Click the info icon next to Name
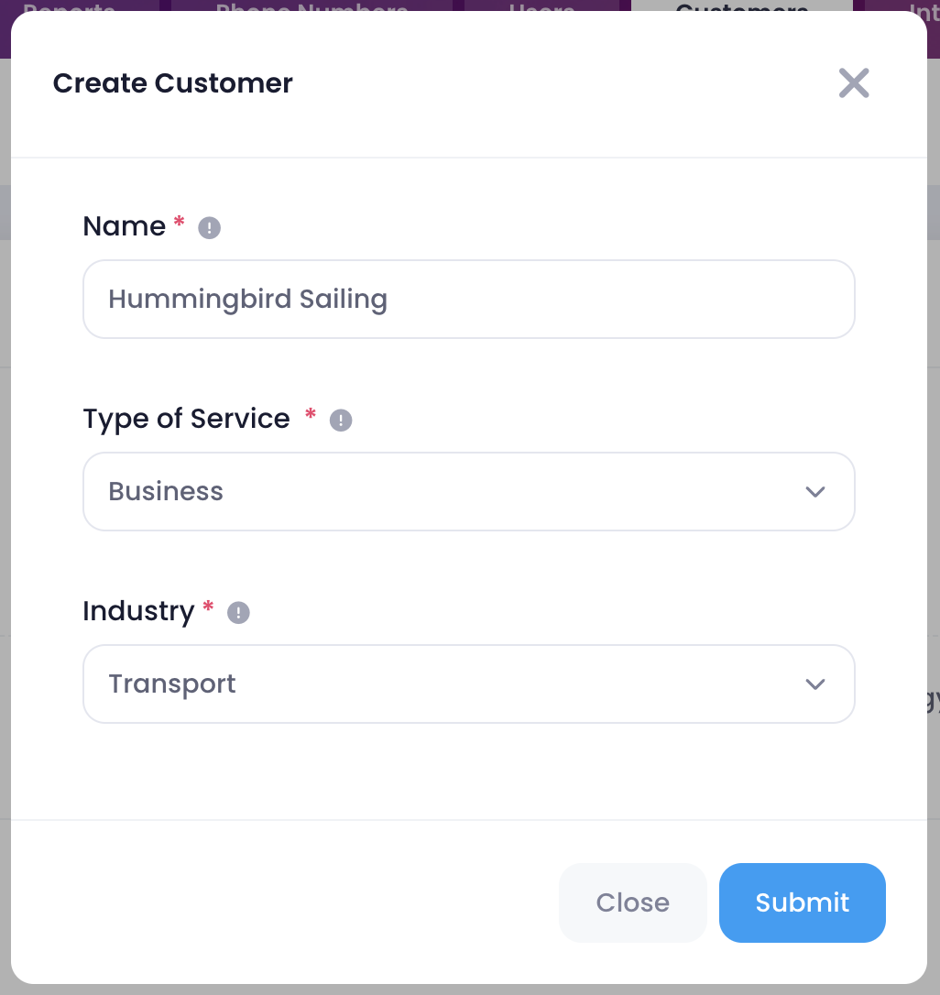Image resolution: width=940 pixels, height=995 pixels. pos(210,228)
